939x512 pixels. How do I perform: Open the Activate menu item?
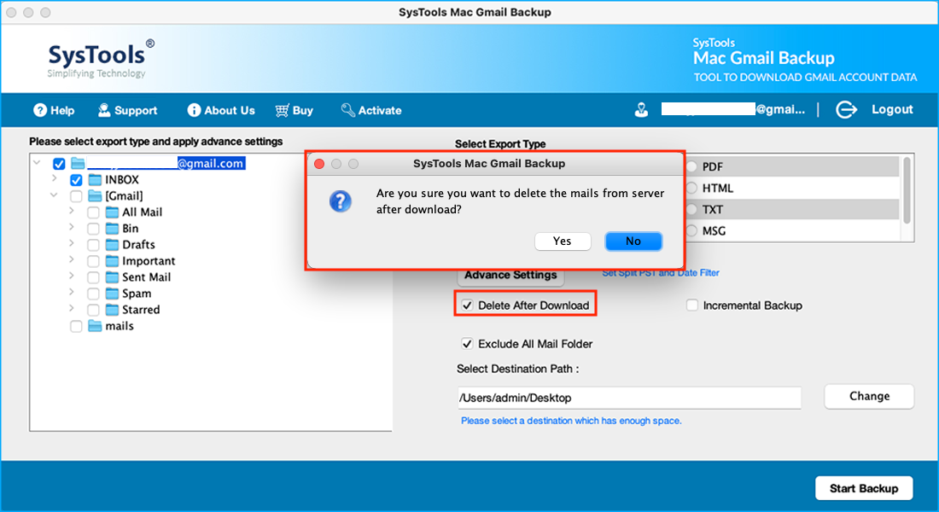(x=371, y=110)
